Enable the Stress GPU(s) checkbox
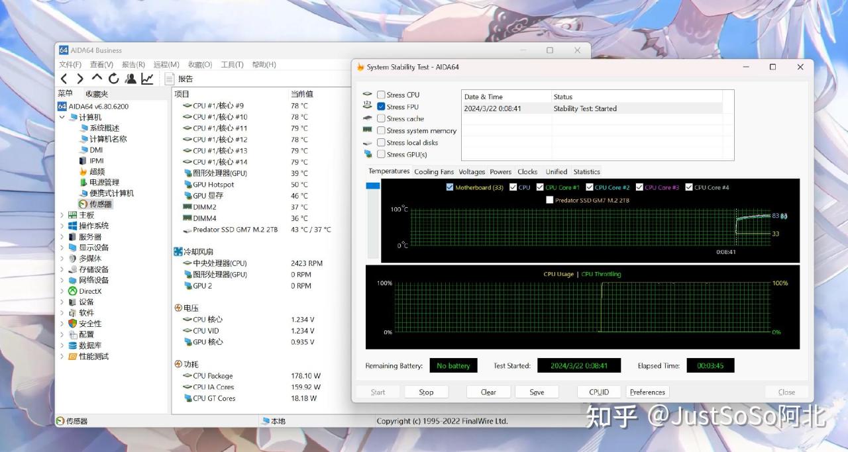This screenshot has height=452, width=848. pos(381,154)
